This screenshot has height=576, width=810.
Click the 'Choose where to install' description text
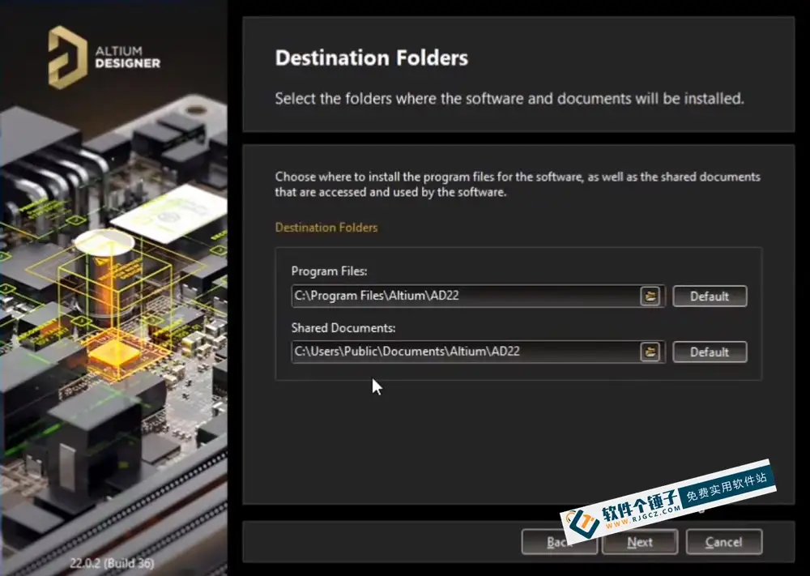[518, 185]
